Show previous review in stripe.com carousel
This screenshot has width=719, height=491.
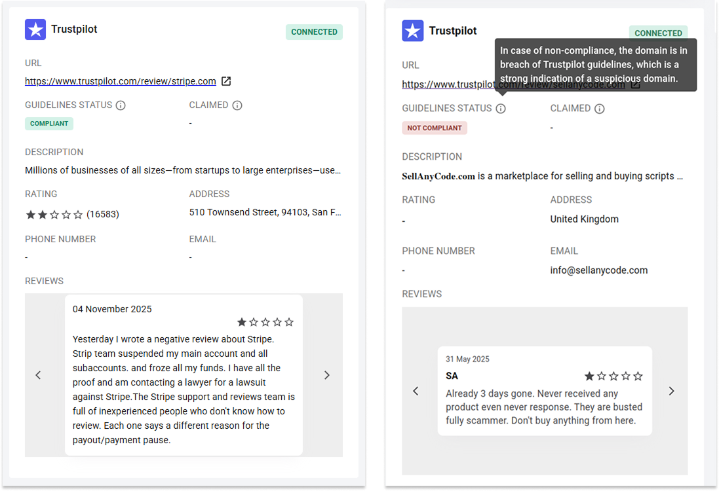click(39, 375)
